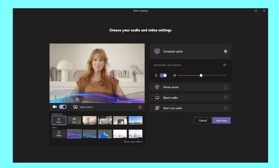Select the Phone audio radio button
The image size is (279, 168).
[225, 87]
